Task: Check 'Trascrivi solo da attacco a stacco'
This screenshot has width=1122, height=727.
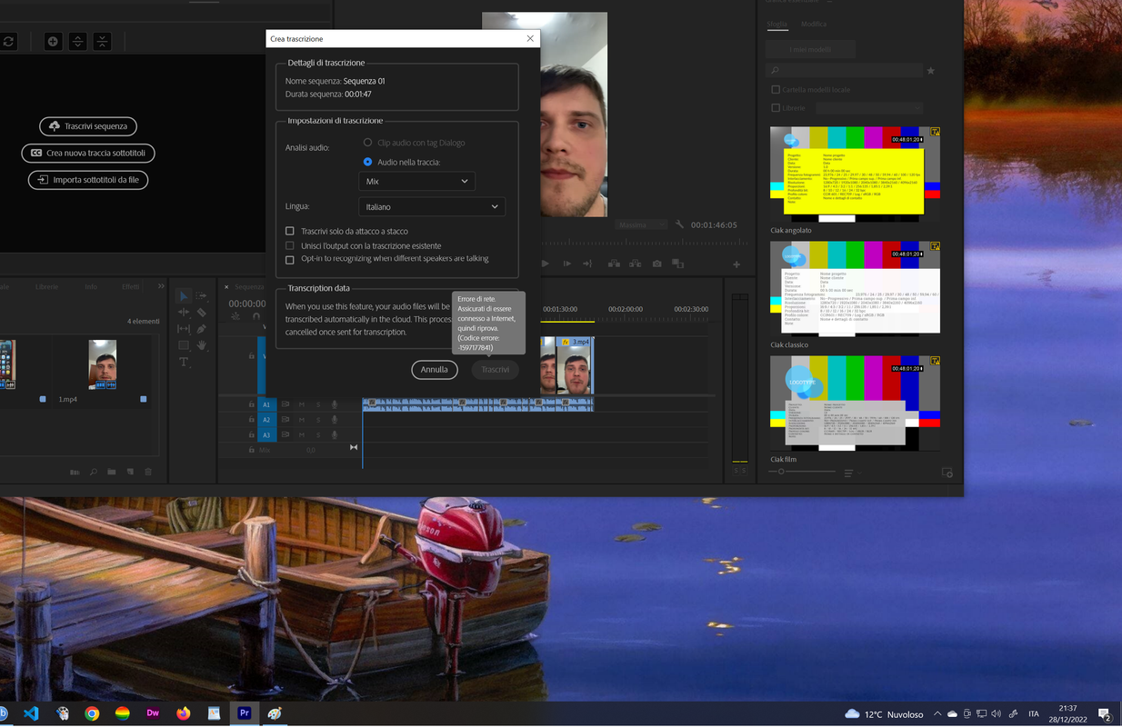Action: [x=290, y=232]
